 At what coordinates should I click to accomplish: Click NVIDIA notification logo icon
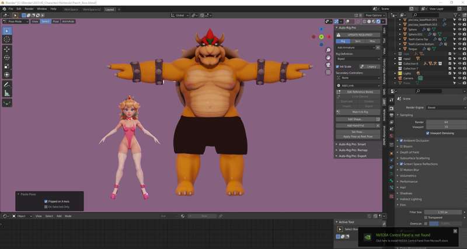point(368,237)
